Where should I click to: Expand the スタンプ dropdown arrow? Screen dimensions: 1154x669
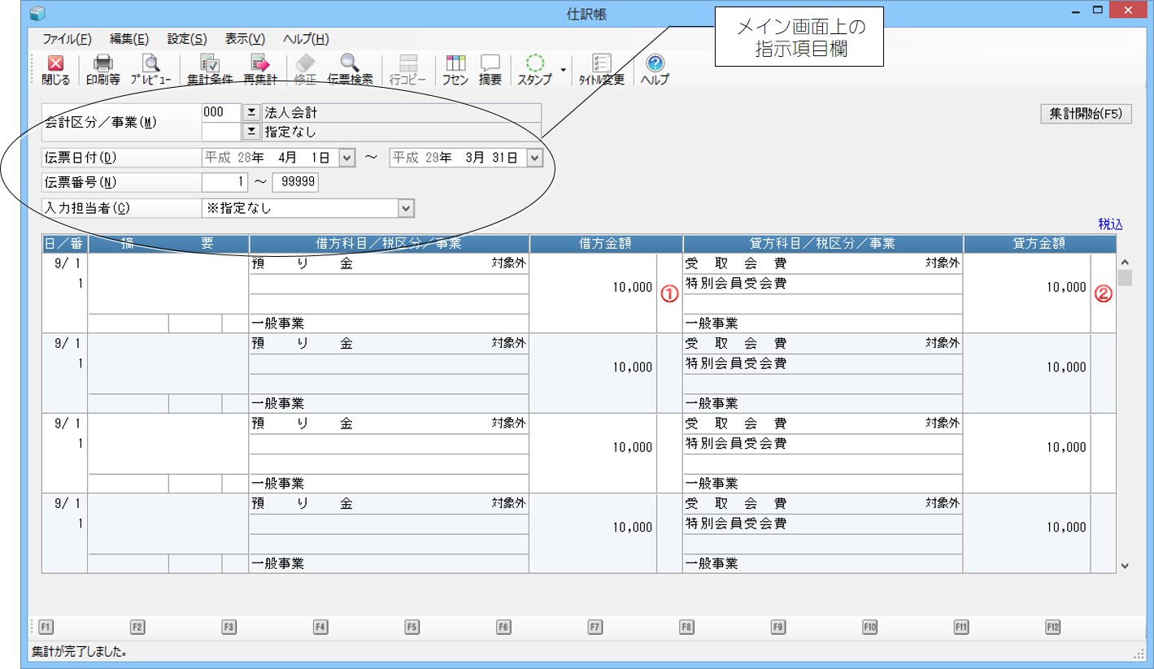(x=563, y=70)
